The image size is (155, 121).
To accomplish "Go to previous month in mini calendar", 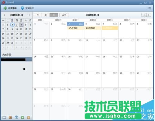I will click(x=4, y=15).
